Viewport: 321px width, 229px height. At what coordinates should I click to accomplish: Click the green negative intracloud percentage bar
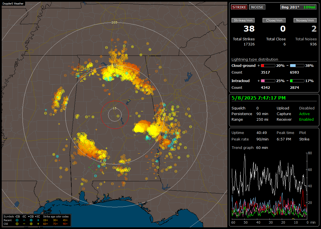pyautogui.click(x=297, y=81)
